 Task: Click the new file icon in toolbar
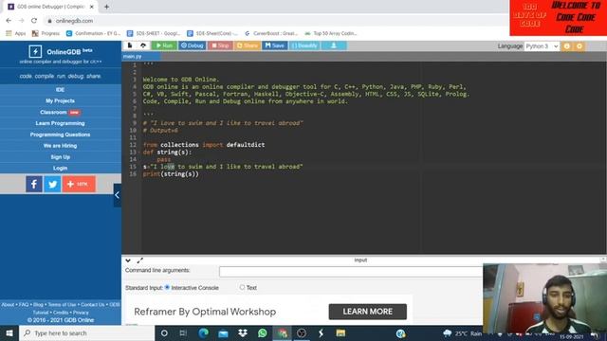tap(130, 45)
